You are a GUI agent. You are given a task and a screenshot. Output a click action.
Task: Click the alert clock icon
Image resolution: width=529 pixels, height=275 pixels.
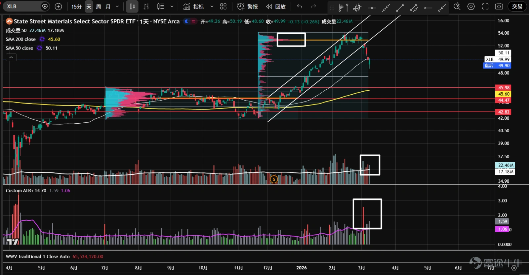(241, 6)
